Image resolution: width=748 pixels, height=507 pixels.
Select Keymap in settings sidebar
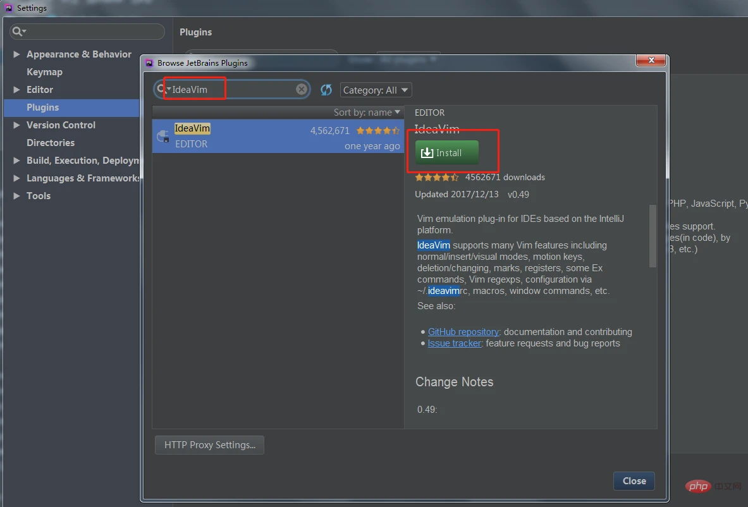click(44, 72)
